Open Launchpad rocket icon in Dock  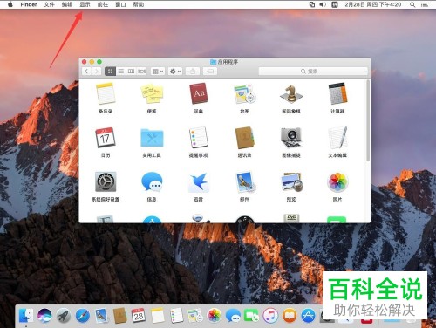(x=64, y=316)
